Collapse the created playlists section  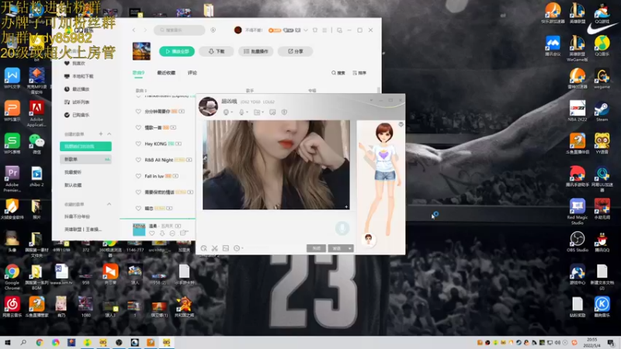(x=109, y=134)
